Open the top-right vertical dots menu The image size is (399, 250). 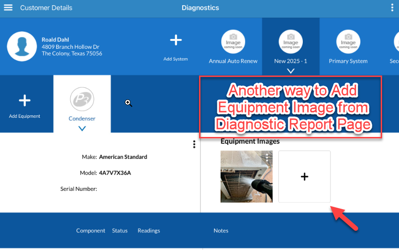click(x=392, y=8)
